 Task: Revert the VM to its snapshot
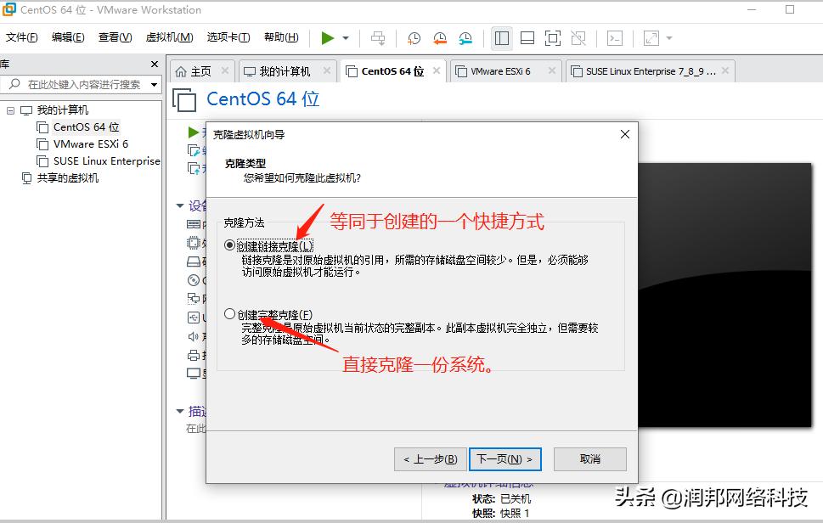pos(439,37)
